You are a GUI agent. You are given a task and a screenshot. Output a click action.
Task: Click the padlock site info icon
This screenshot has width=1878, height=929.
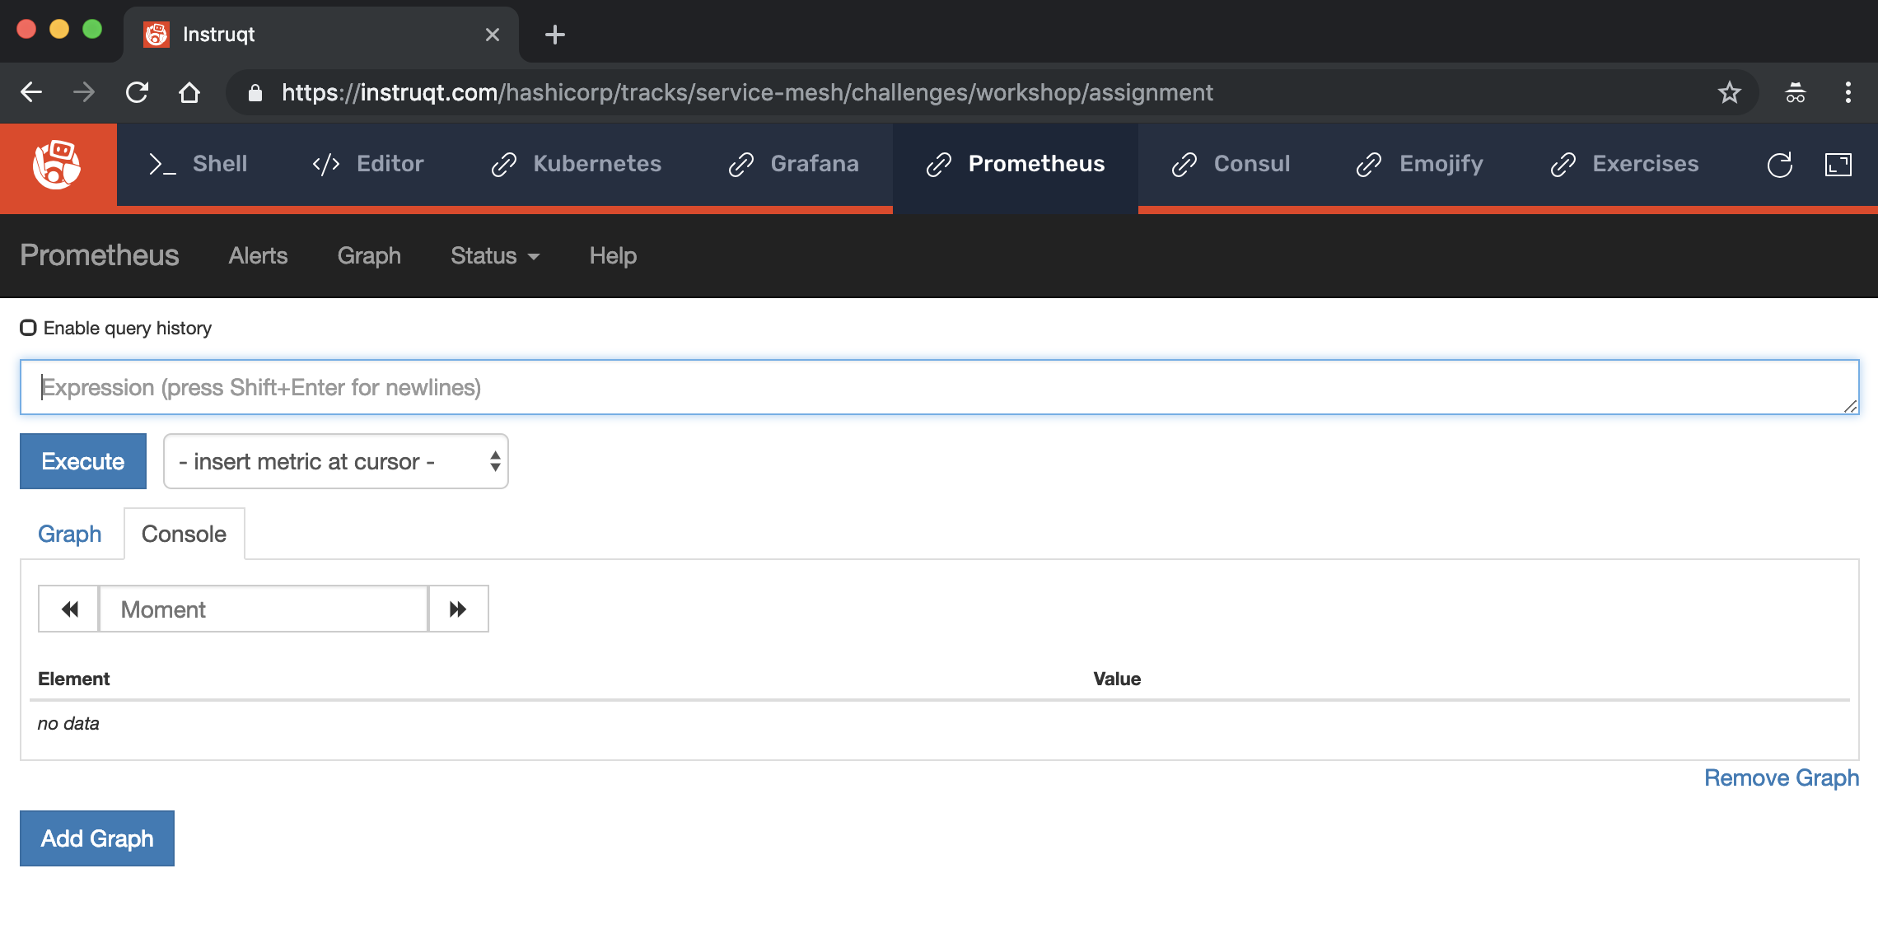click(x=255, y=92)
